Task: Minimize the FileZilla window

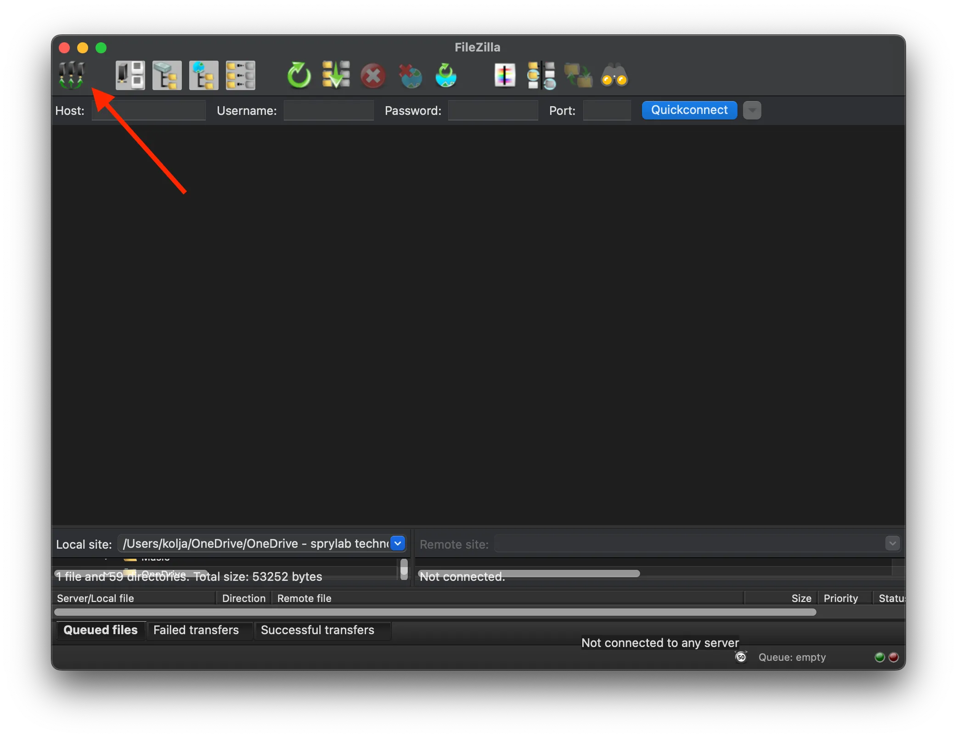Action: click(x=83, y=48)
